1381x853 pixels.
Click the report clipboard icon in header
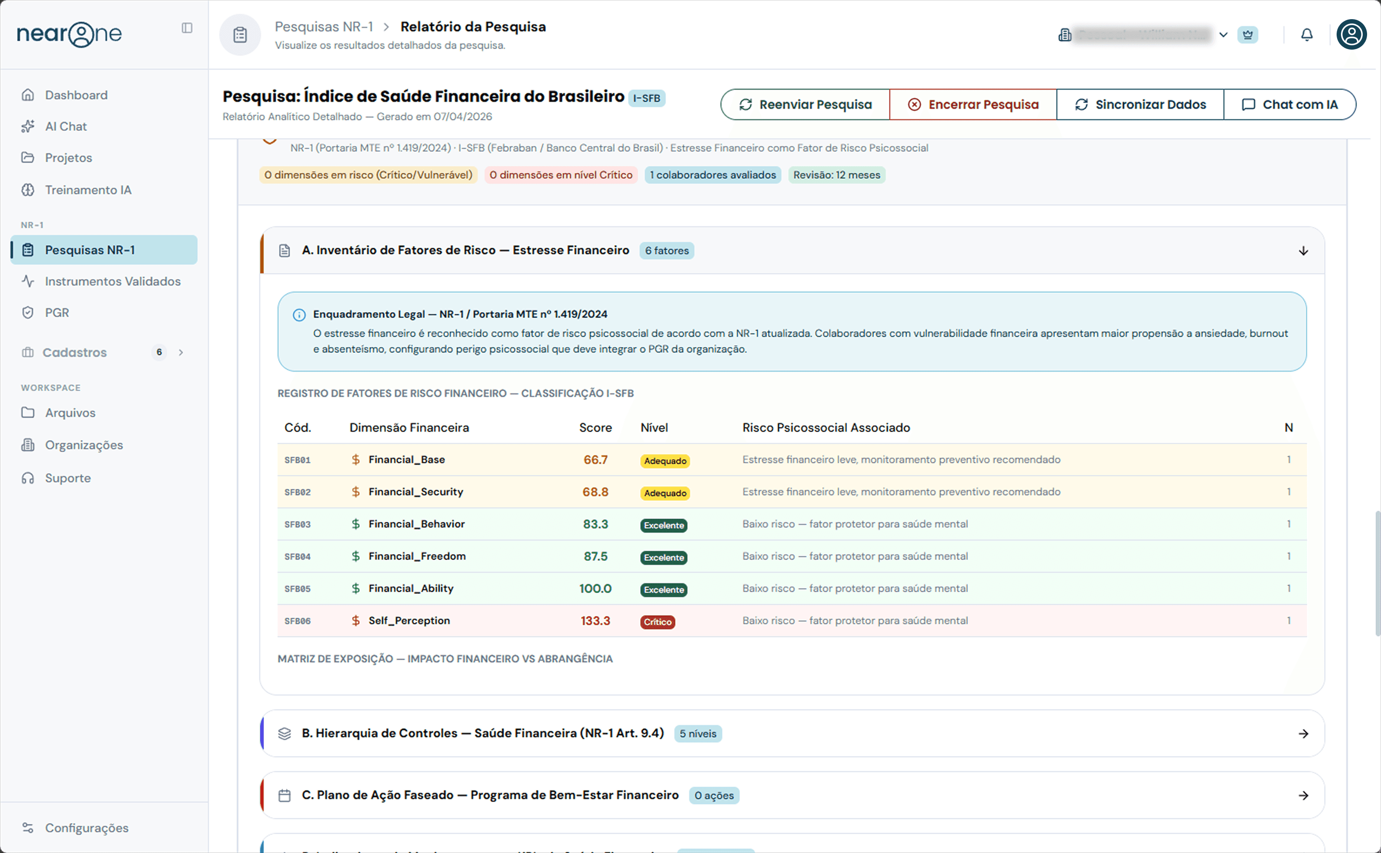click(240, 35)
